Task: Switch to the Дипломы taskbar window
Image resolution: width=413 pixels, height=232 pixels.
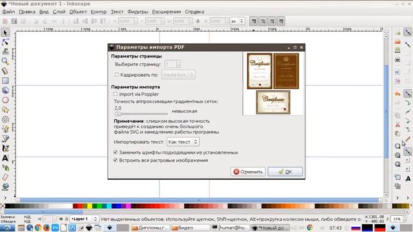Action: pos(150,227)
